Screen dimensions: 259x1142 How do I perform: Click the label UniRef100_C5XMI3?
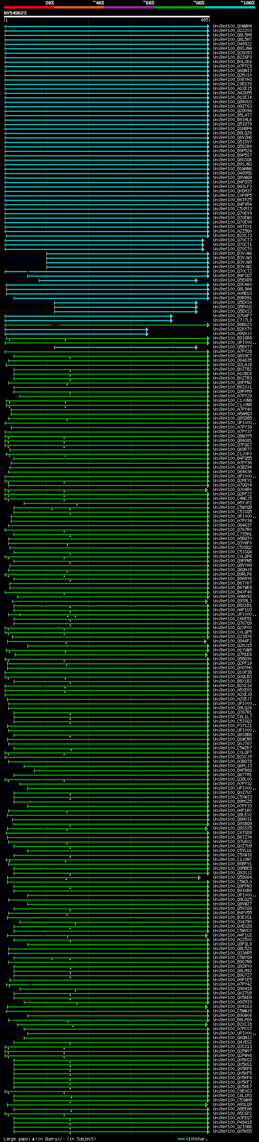click(232, 209)
